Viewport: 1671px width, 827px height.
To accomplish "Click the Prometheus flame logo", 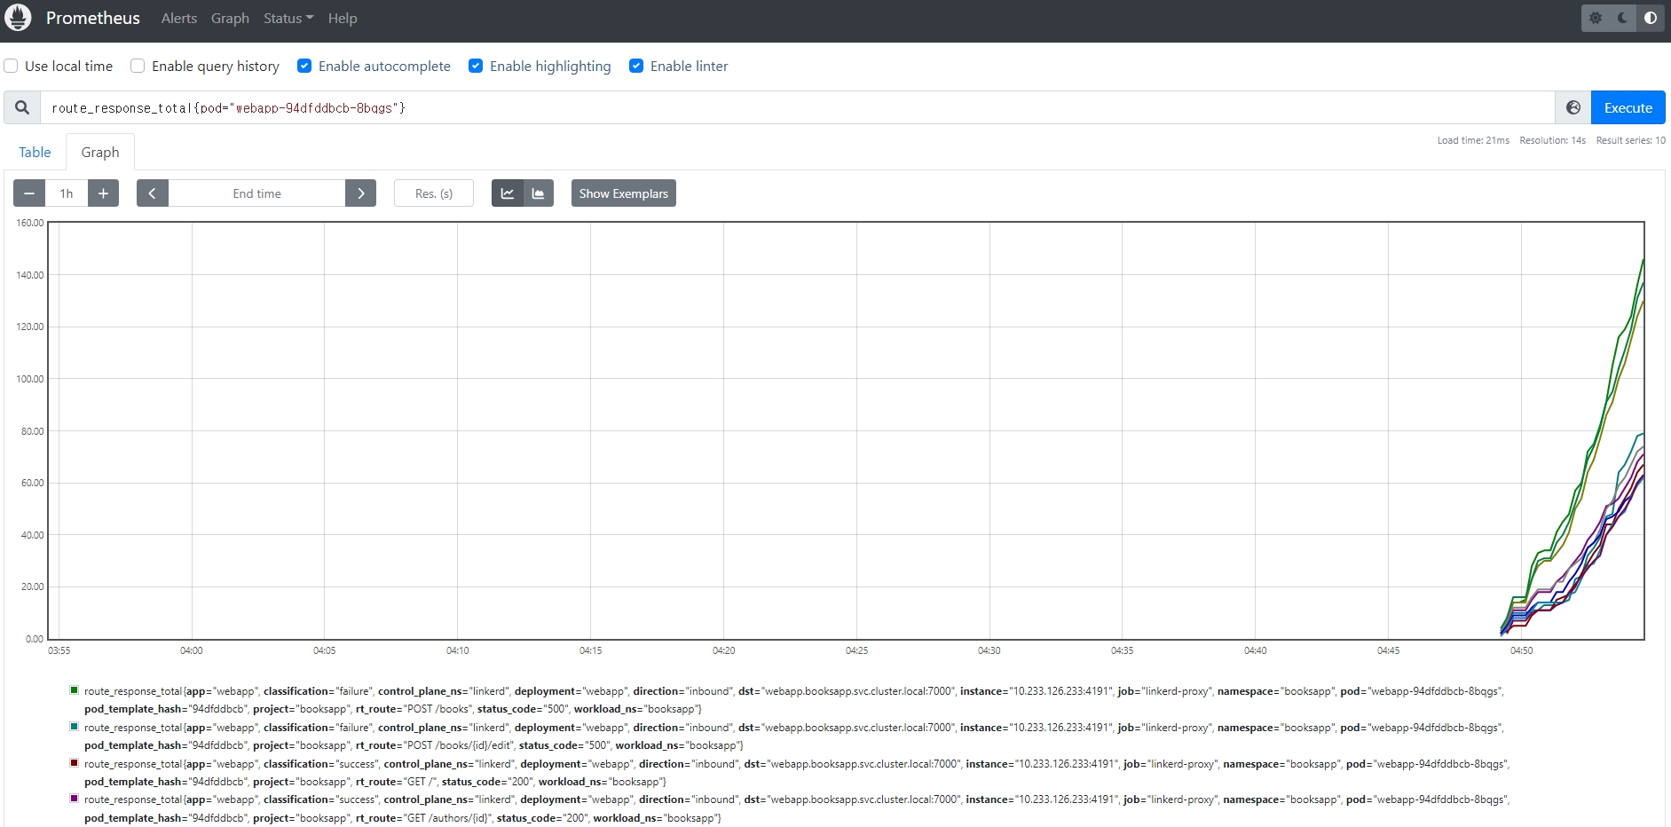I will pyautogui.click(x=18, y=18).
